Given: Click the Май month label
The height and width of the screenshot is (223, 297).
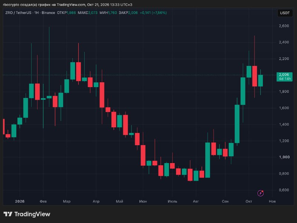Looking at the screenshot, I should [x=120, y=201].
